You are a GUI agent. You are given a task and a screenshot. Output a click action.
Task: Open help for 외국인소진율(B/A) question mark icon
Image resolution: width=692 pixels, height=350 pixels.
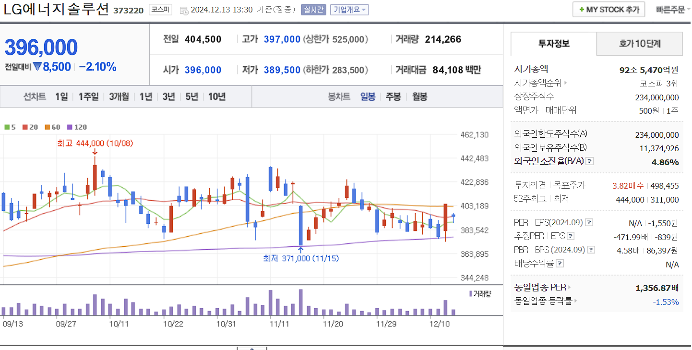pyautogui.click(x=589, y=161)
